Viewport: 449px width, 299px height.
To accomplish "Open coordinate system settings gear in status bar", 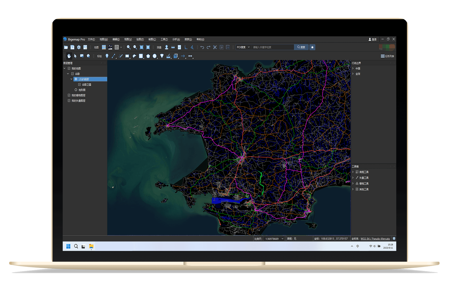I will click(394, 238).
